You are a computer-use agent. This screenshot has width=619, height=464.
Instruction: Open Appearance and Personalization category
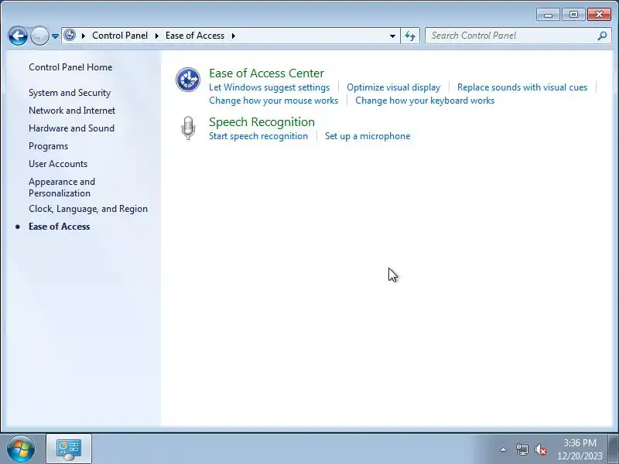coord(62,187)
